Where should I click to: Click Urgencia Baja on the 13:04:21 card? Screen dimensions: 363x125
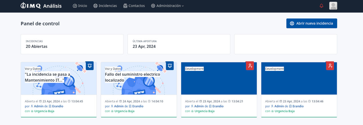[x=203, y=111]
